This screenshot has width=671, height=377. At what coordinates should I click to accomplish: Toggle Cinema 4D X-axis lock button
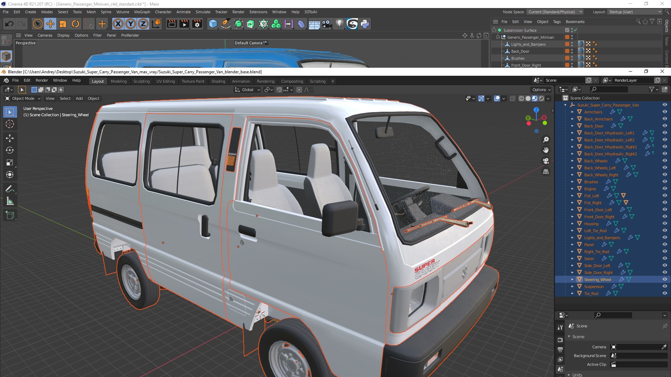(x=118, y=24)
